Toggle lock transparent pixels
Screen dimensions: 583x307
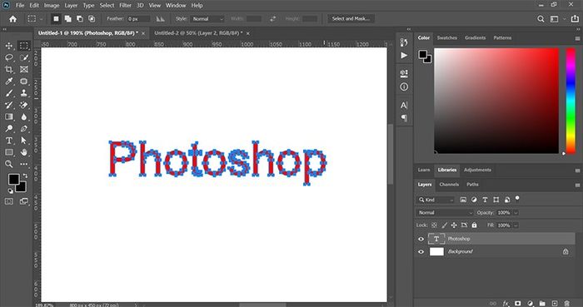pos(434,225)
